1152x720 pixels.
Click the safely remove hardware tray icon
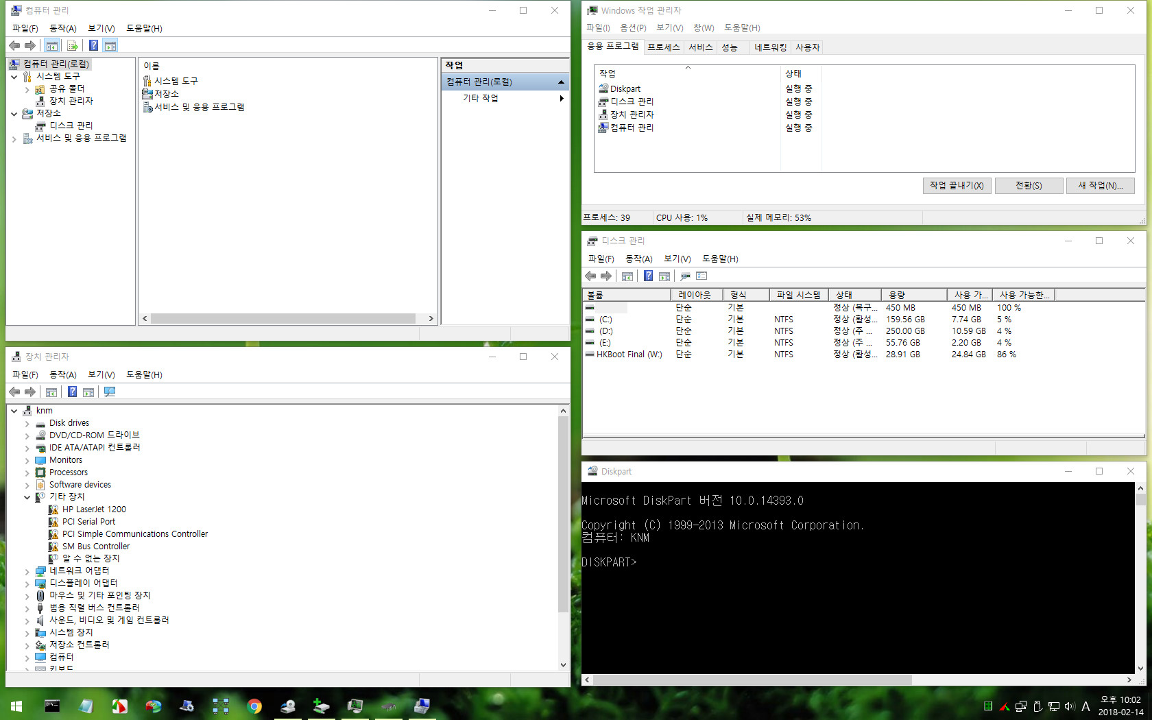click(x=1037, y=706)
